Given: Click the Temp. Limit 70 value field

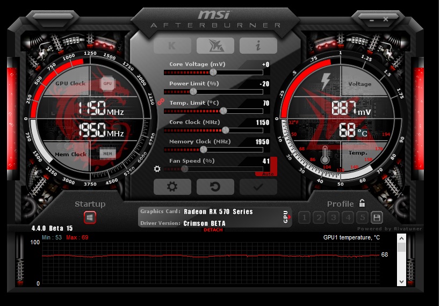Looking at the screenshot, I should (266, 103).
